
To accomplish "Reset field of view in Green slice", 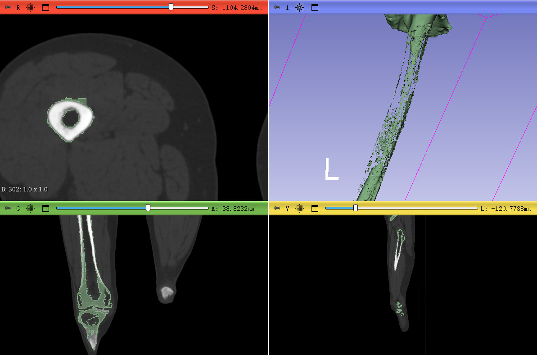I will click(x=31, y=208).
